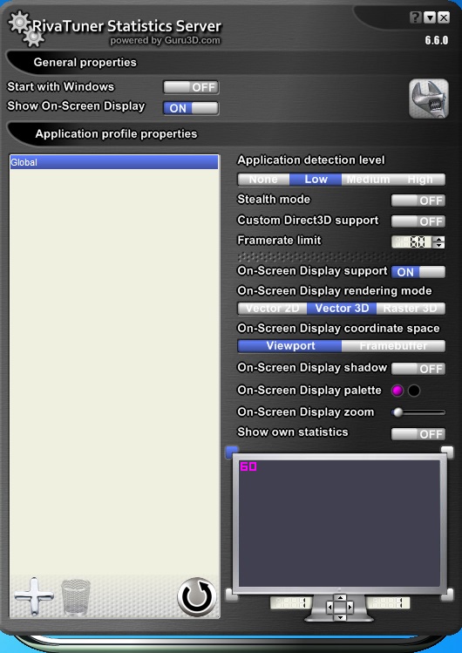The height and width of the screenshot is (653, 462).
Task: Pick the black OSD palette color
Action: [x=414, y=391]
